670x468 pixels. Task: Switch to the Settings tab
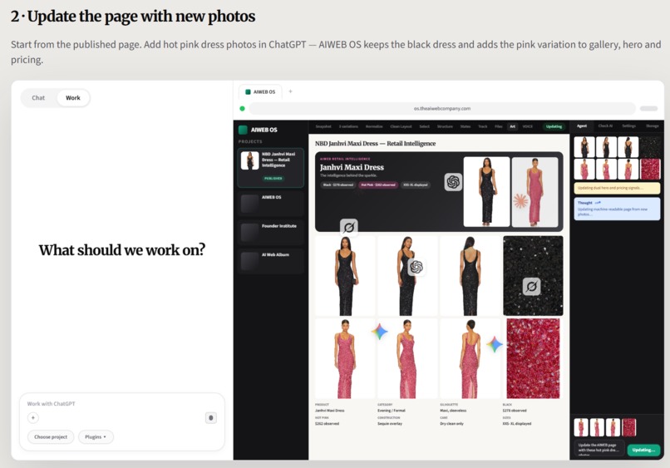[628, 126]
